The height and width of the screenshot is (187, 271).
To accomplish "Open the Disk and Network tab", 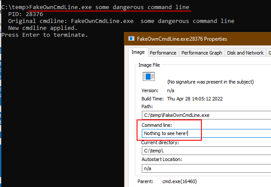I will (x=245, y=53).
